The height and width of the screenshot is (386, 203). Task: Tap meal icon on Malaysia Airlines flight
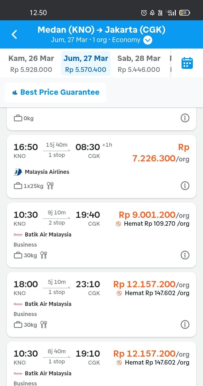pos(50,186)
